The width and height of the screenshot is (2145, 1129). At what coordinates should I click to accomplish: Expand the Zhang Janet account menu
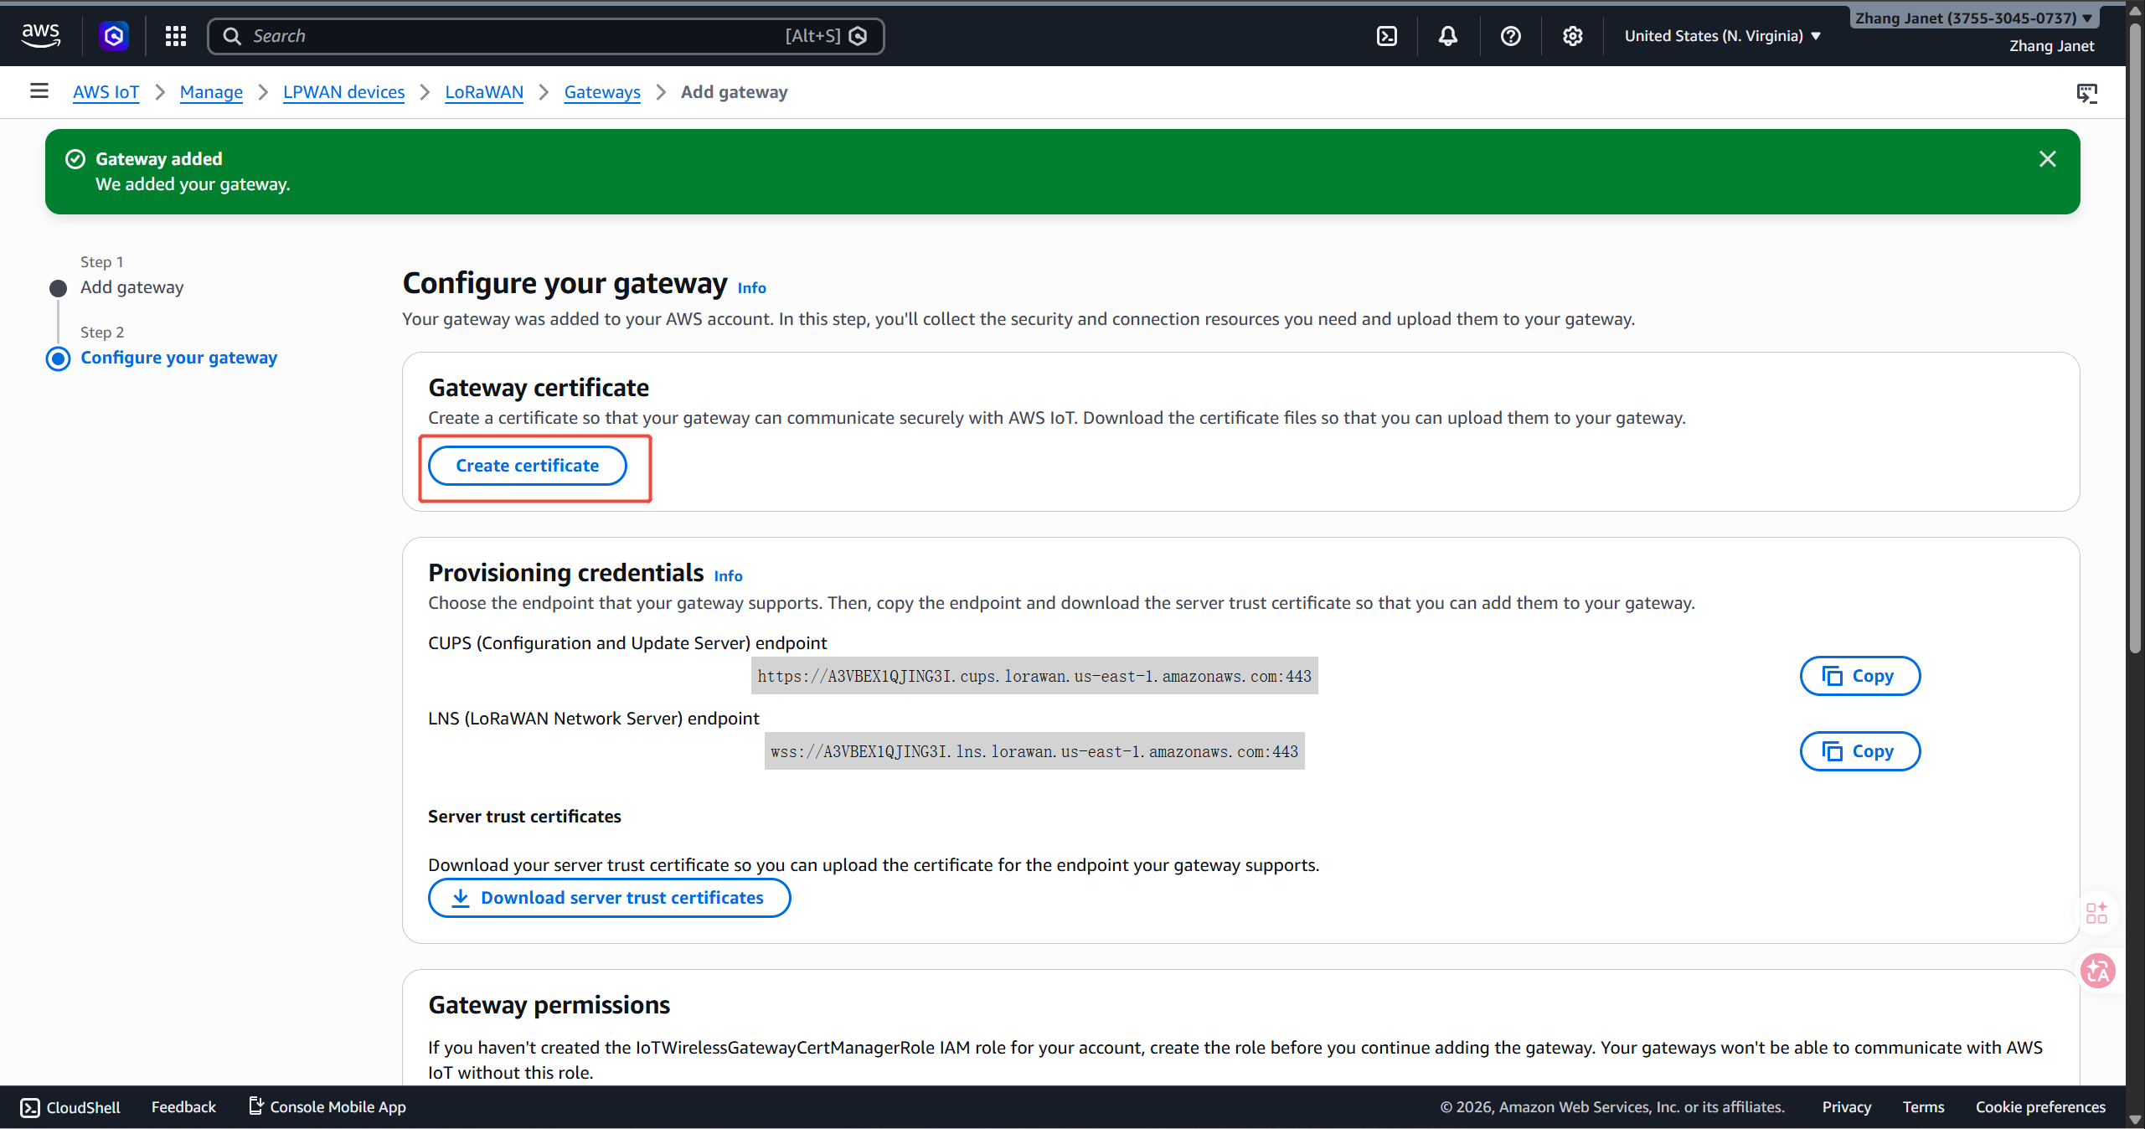[x=1972, y=18]
